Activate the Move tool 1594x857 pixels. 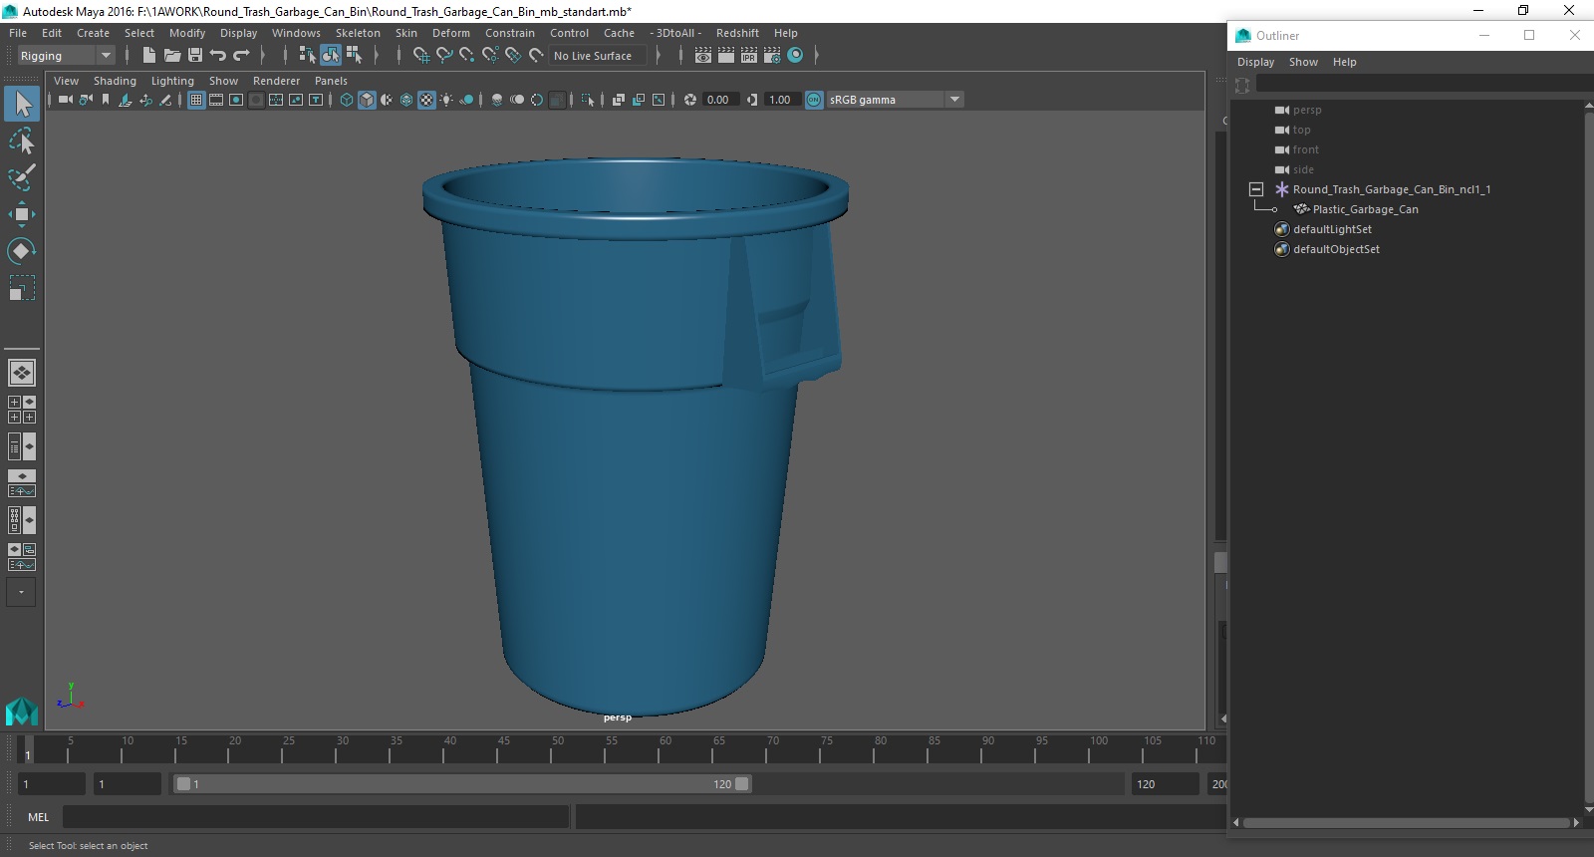[x=22, y=214]
